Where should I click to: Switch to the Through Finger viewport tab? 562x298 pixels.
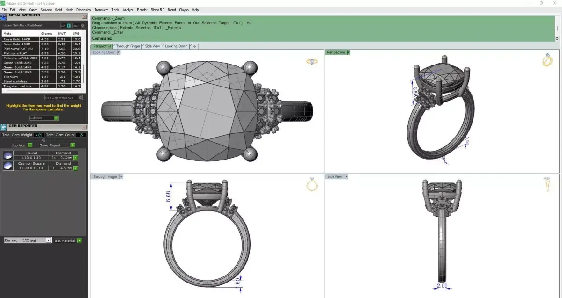pyautogui.click(x=128, y=46)
